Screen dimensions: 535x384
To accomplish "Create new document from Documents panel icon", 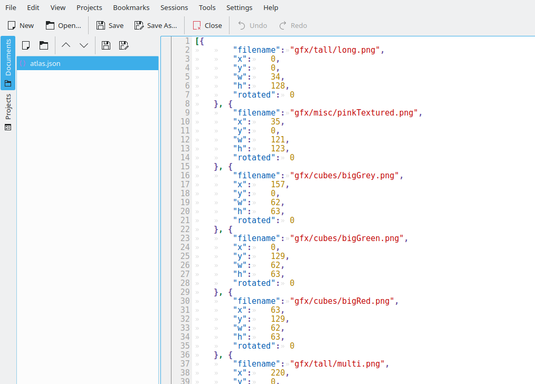I will pos(26,45).
